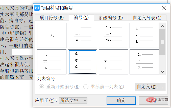Click the 自定义 customize button
171x108 pixels.
[151, 87]
